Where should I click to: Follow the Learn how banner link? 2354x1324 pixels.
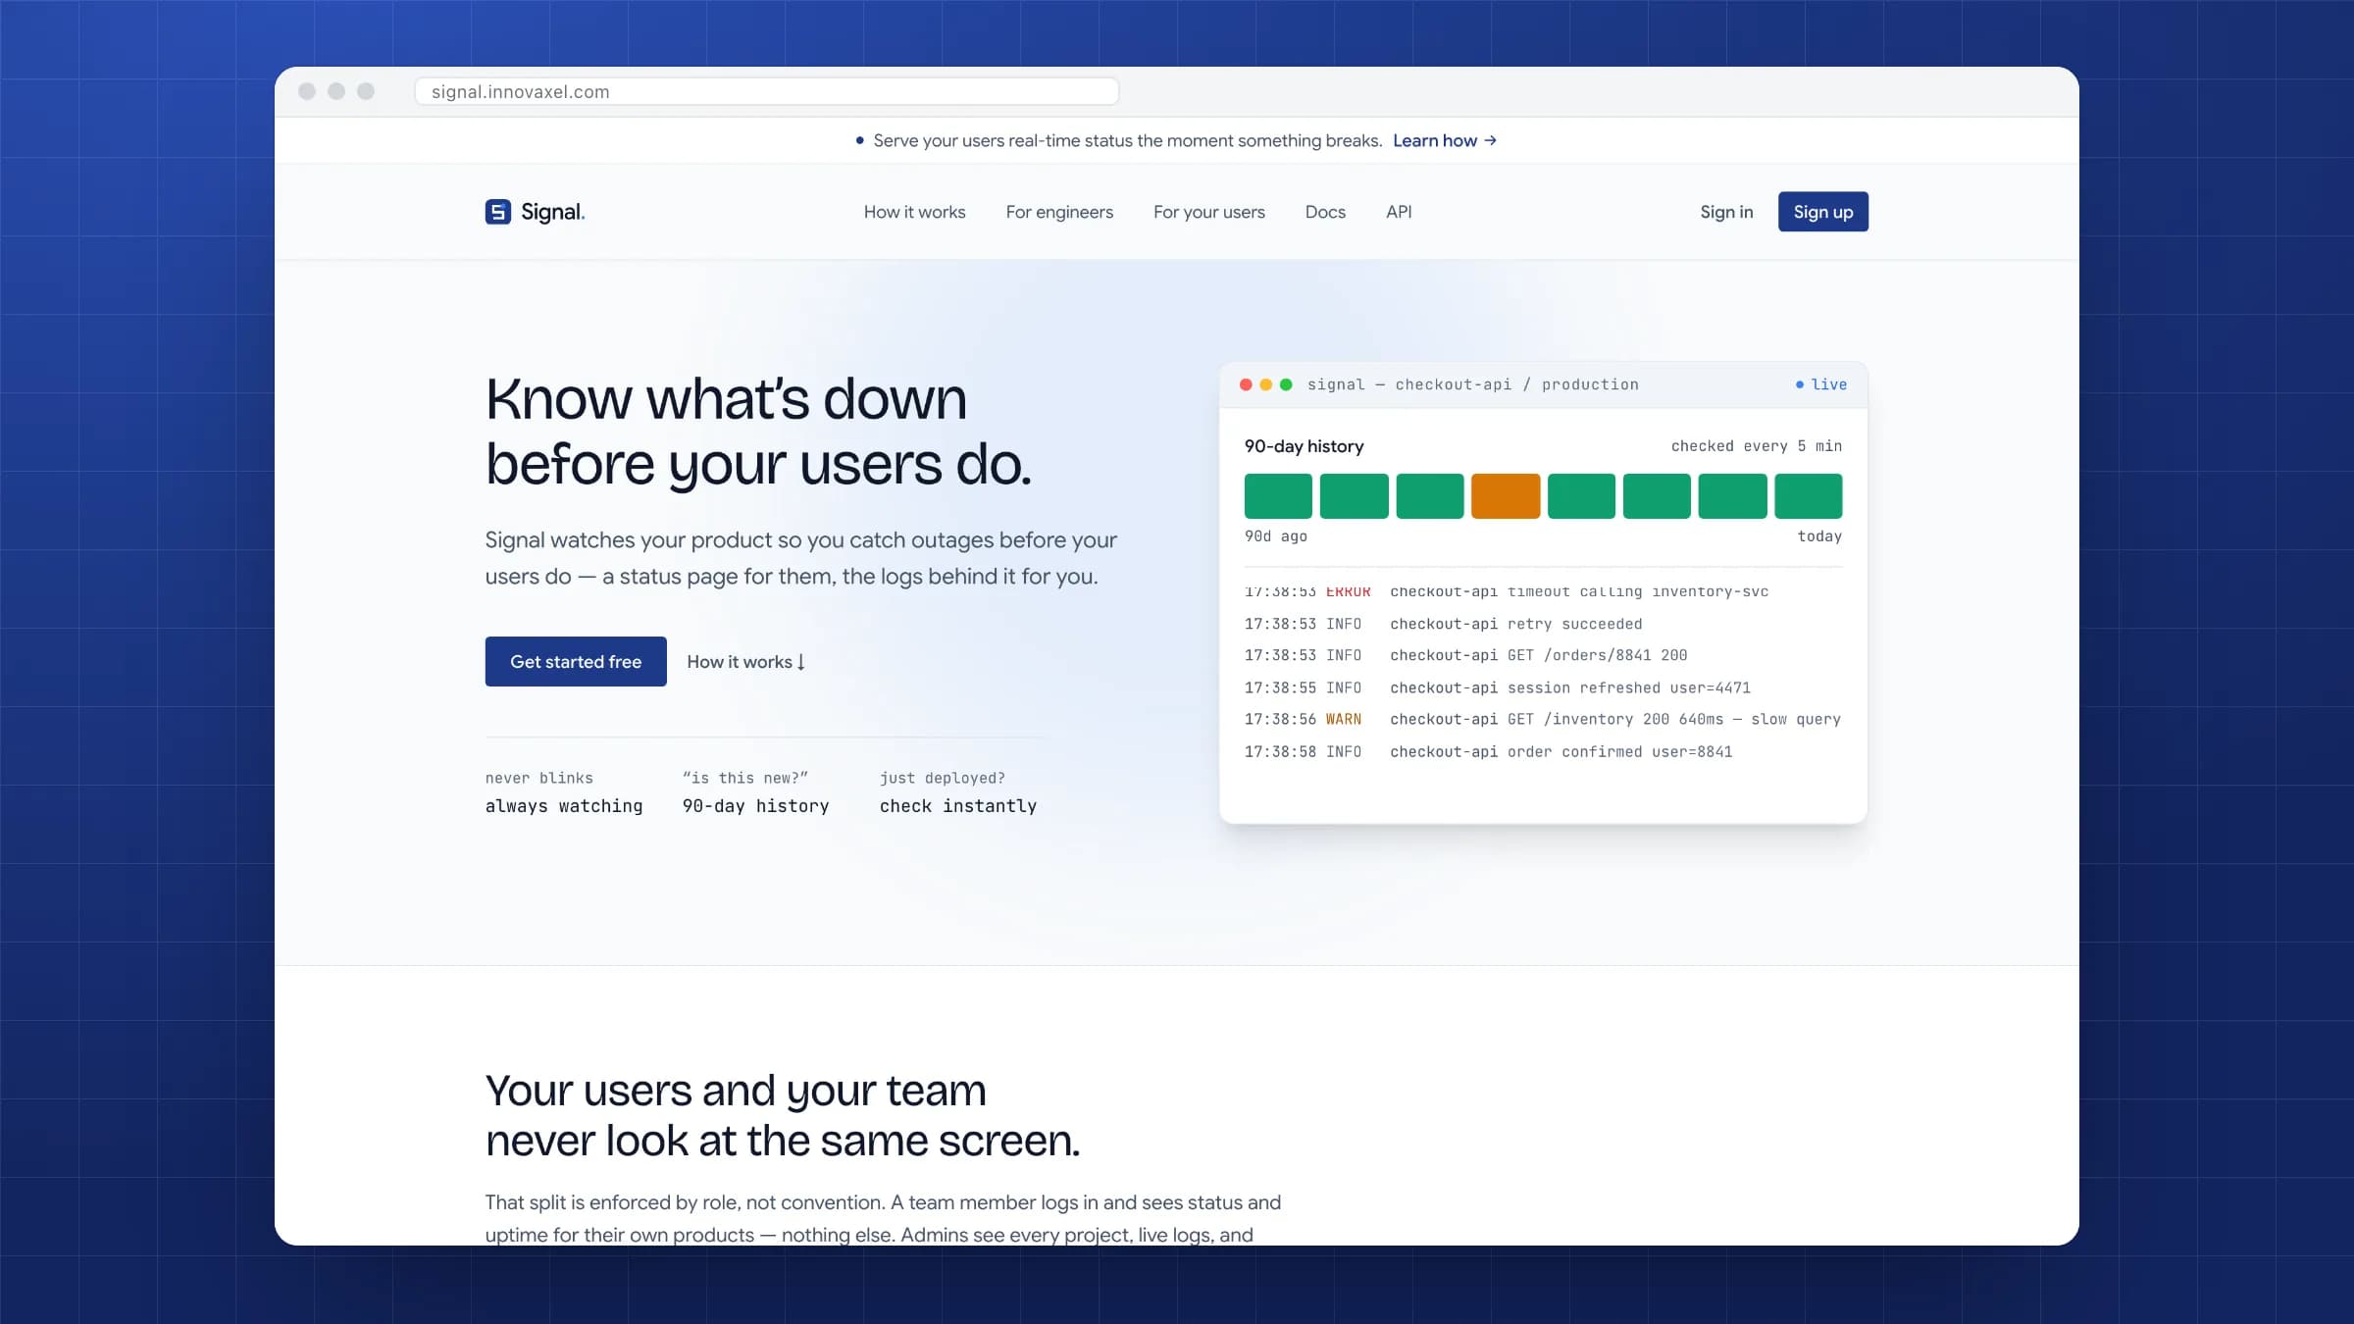1444,140
